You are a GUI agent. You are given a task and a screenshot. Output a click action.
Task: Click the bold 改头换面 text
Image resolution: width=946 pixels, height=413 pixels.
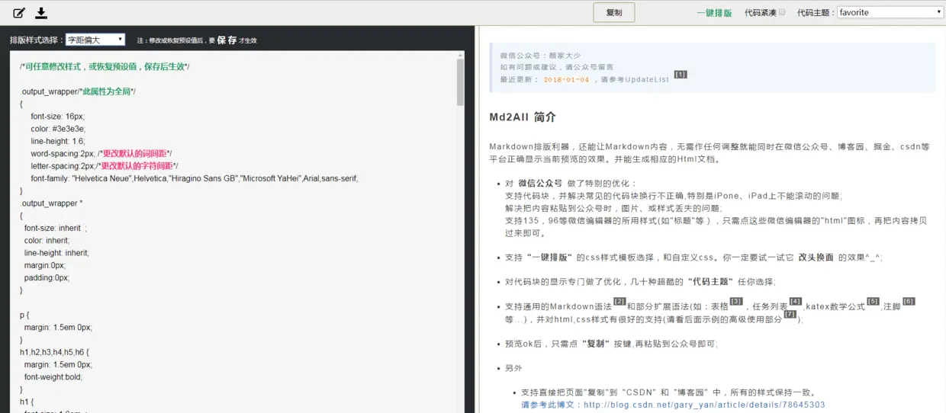(816, 258)
